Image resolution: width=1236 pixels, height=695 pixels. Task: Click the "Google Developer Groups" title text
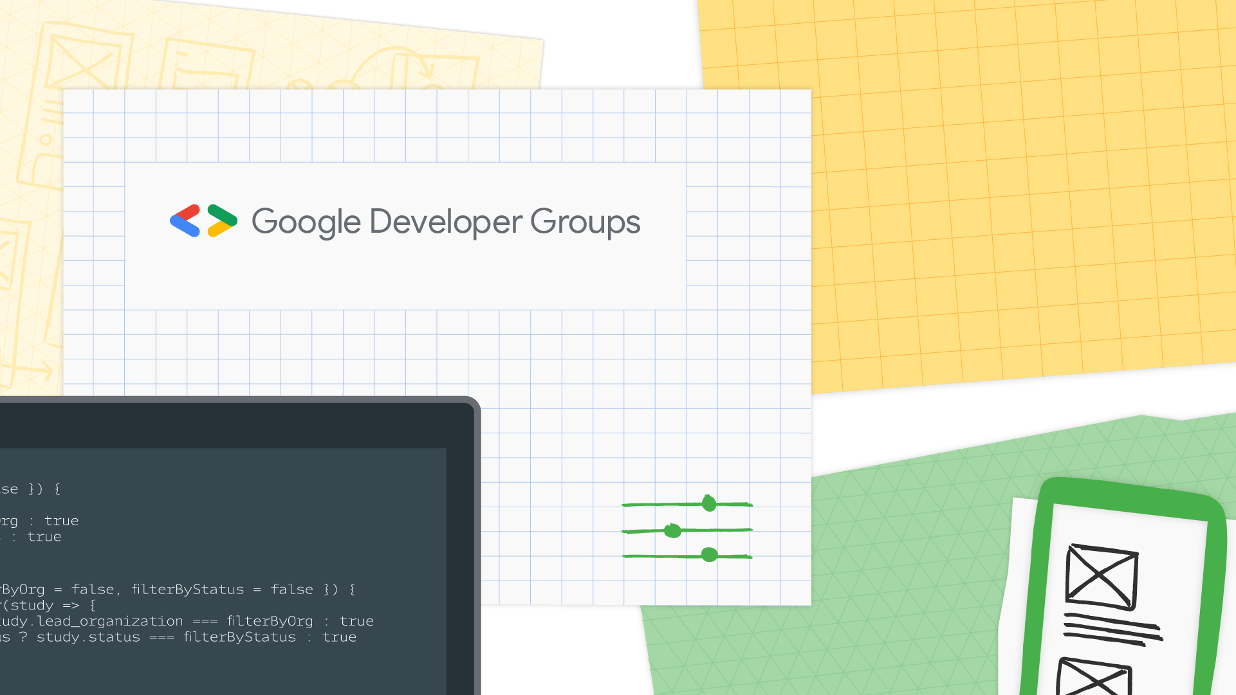point(445,222)
